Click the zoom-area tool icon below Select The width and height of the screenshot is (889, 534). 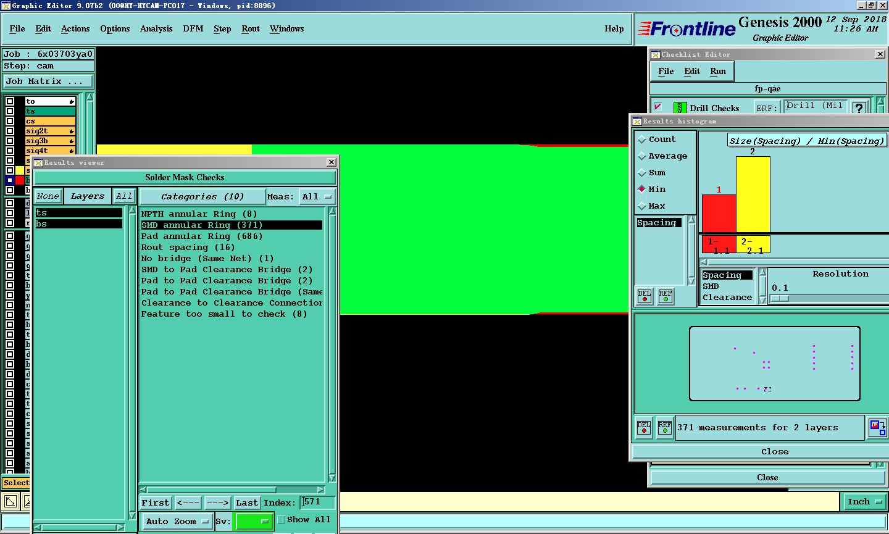click(x=10, y=501)
